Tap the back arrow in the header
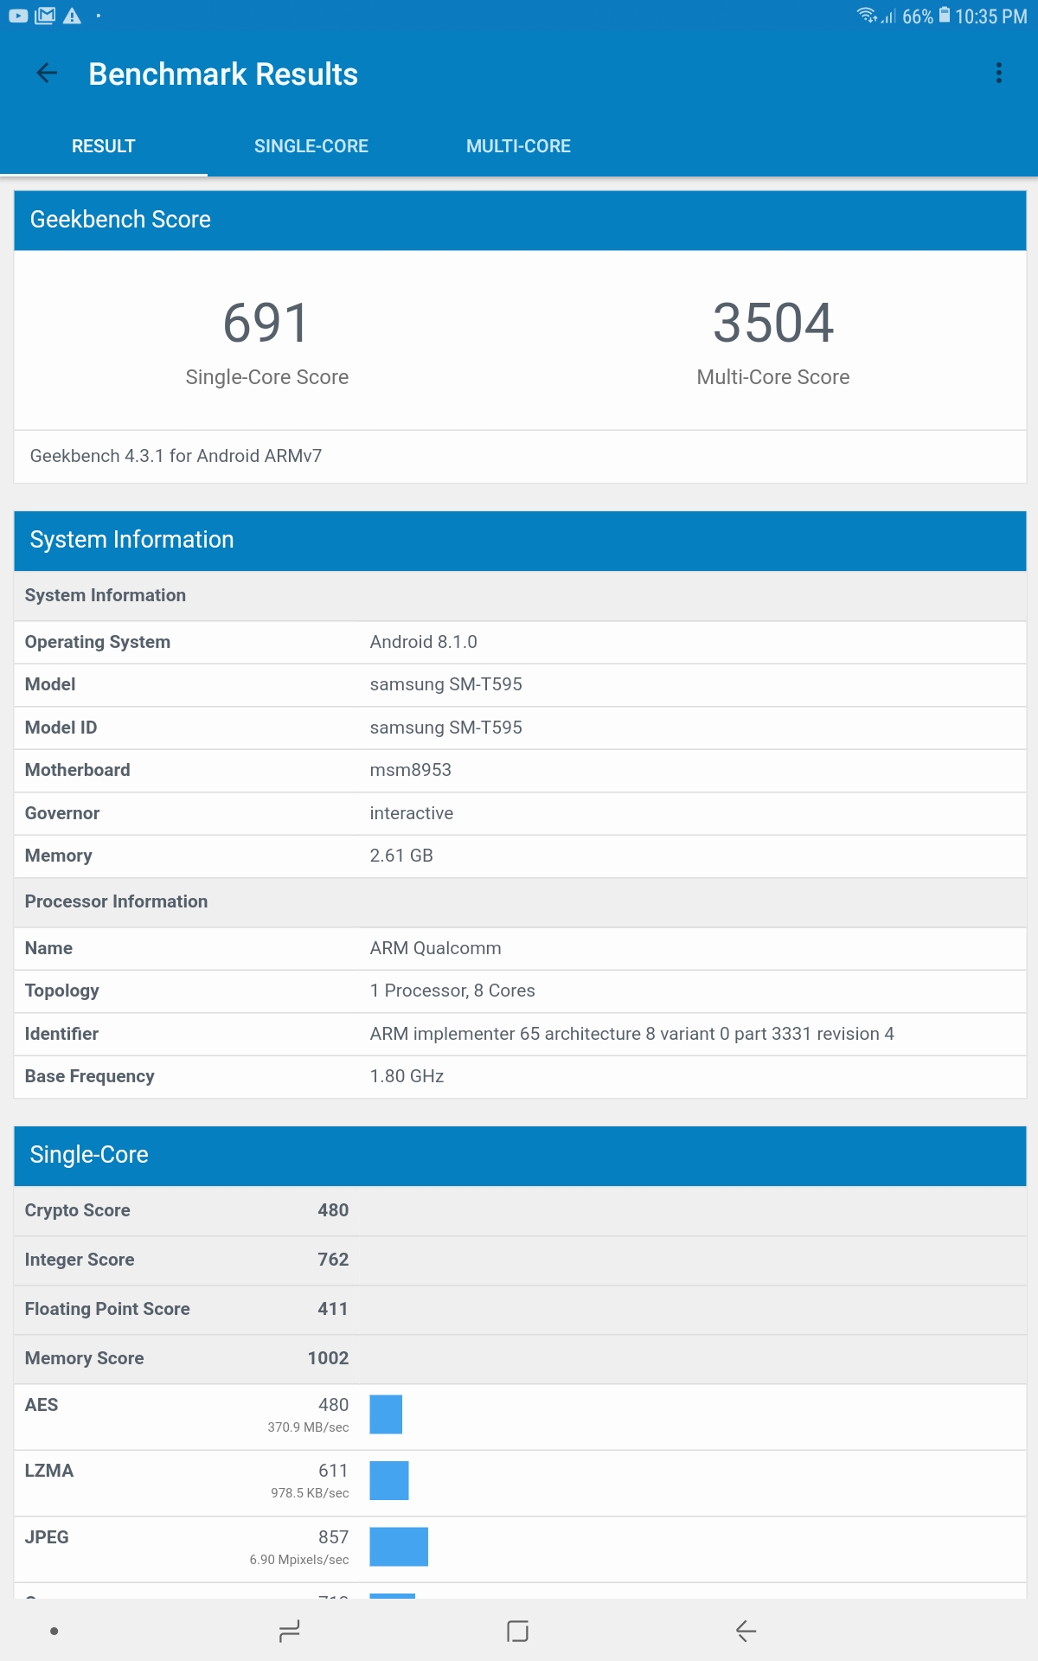Screen dimensions: 1038x1661 [x=47, y=74]
